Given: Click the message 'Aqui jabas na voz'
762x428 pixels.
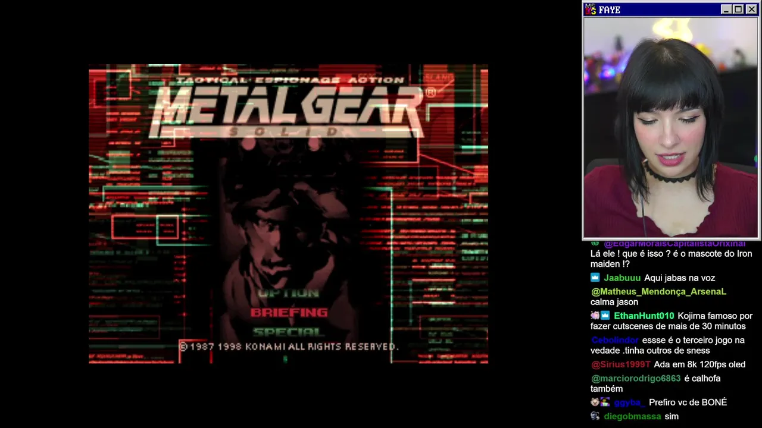Looking at the screenshot, I should click(x=680, y=278).
